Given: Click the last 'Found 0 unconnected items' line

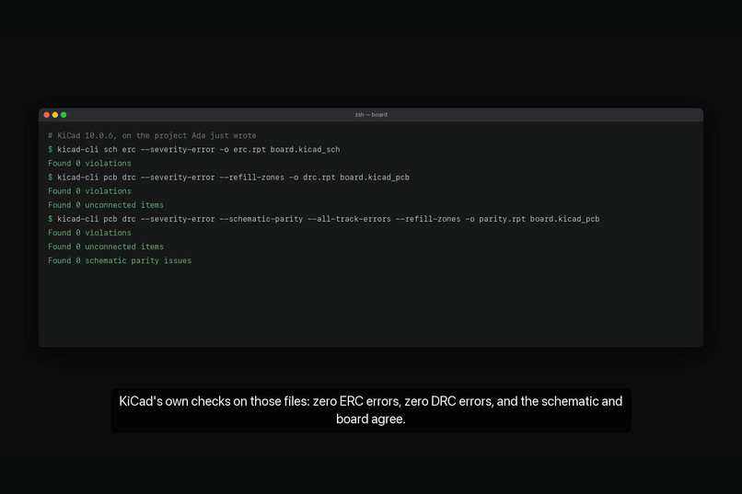Looking at the screenshot, I should tap(106, 247).
